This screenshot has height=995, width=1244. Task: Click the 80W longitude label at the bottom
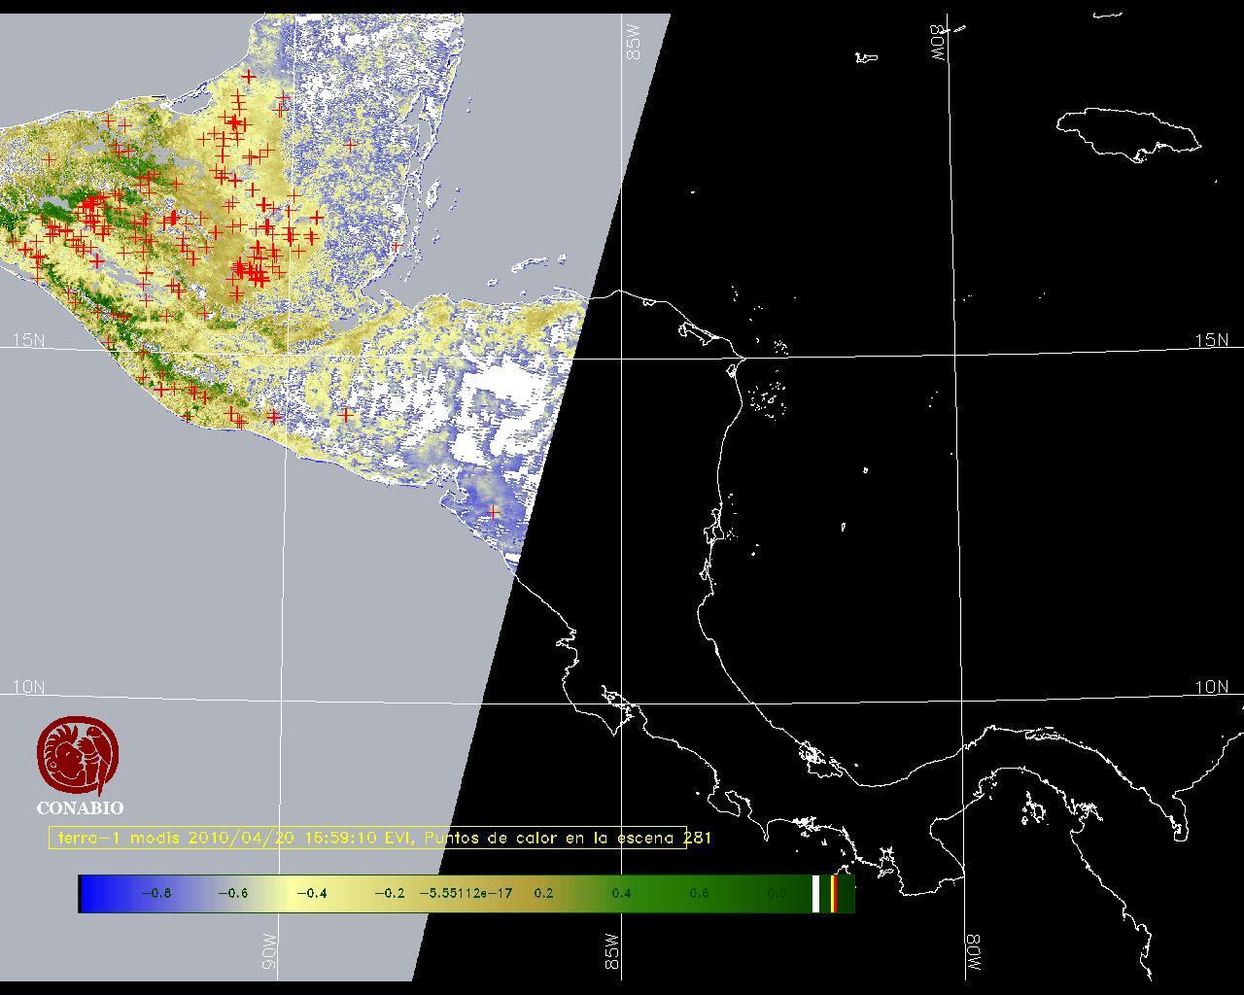pos(973,954)
